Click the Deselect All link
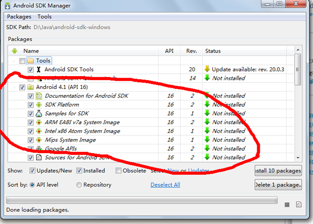The height and width of the screenshot is (224, 313). (x=165, y=185)
